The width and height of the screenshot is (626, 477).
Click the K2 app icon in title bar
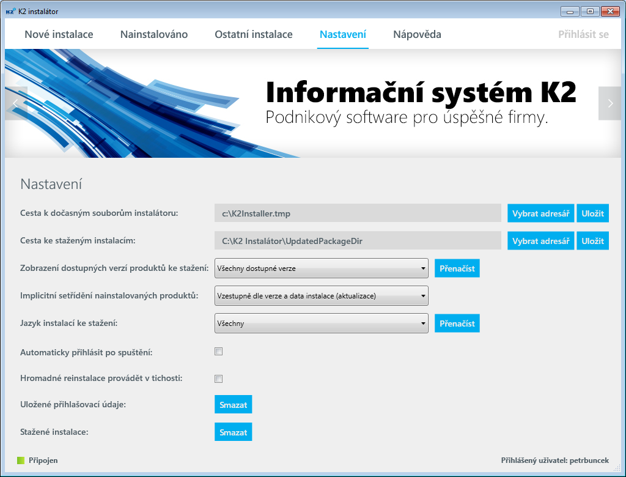pyautogui.click(x=11, y=11)
